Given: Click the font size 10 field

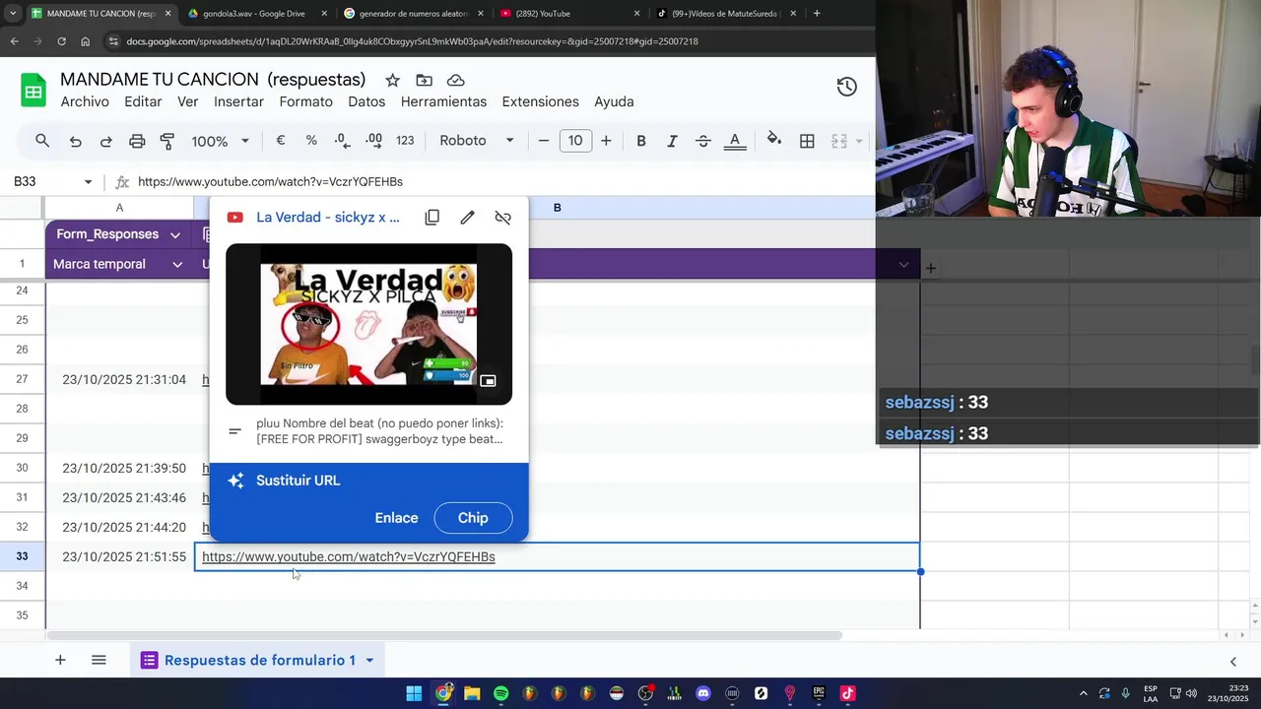Looking at the screenshot, I should (575, 141).
